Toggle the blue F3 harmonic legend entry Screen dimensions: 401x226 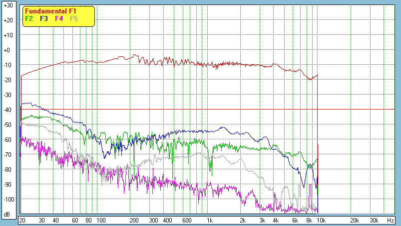point(43,18)
